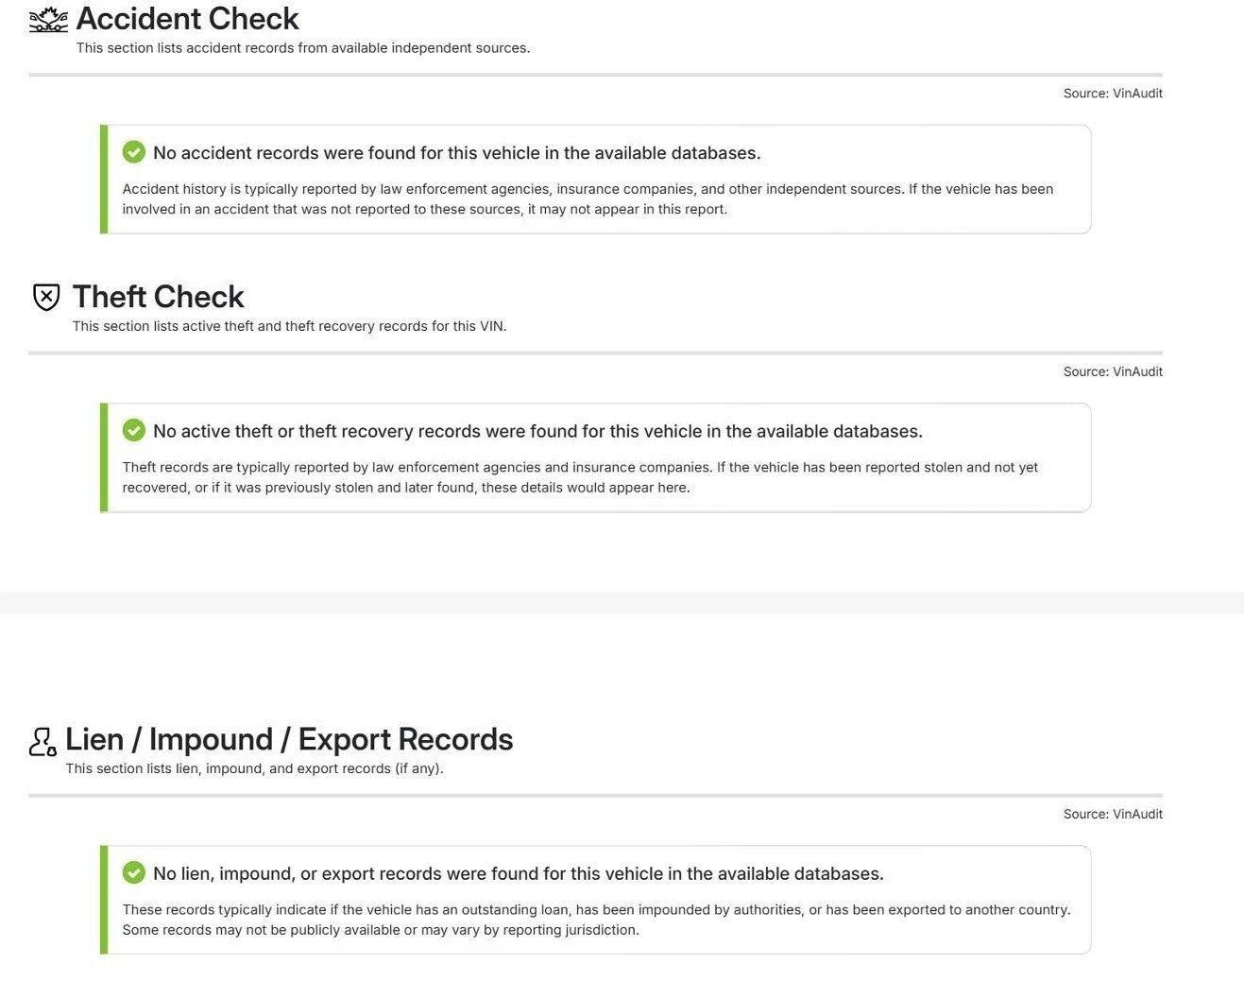Click green checkmark beside no accident records
Screen dimensions: 1244x982
134,152
